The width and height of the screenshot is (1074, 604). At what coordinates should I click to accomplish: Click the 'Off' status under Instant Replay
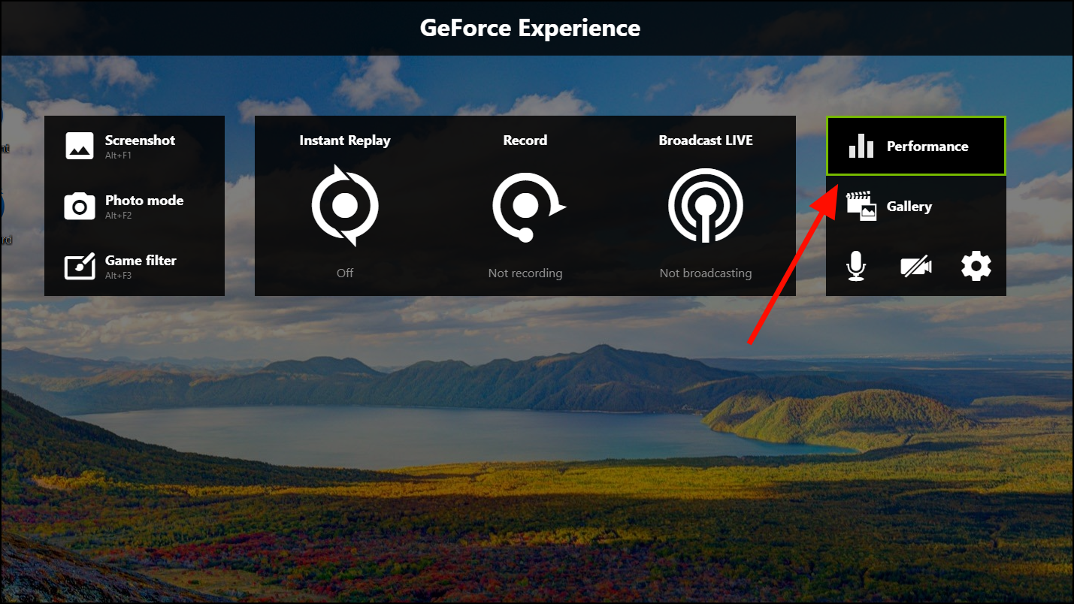345,273
